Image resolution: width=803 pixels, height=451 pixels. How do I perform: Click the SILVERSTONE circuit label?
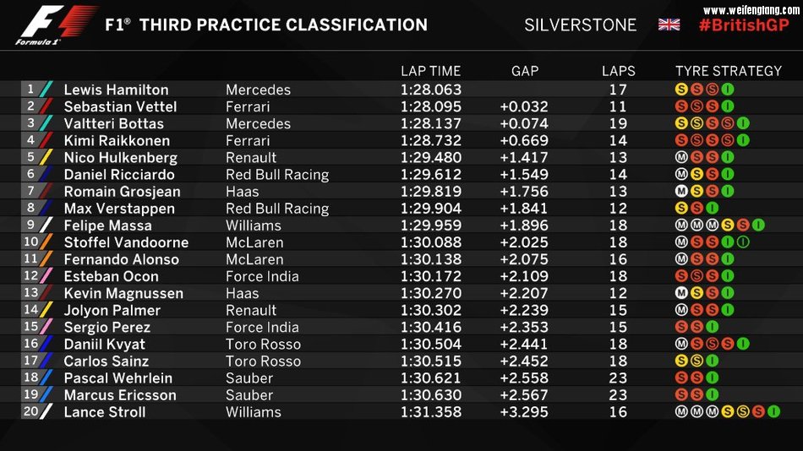[x=580, y=24]
